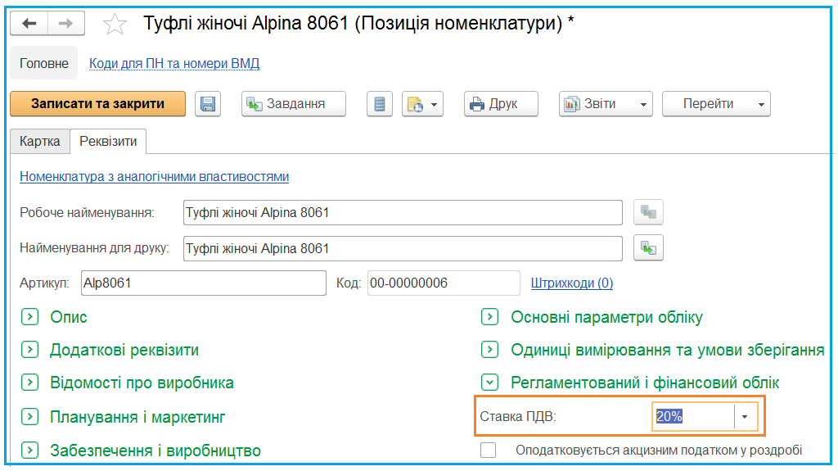Expand Основні параметри обліку section
The image size is (838, 471).
(x=489, y=317)
